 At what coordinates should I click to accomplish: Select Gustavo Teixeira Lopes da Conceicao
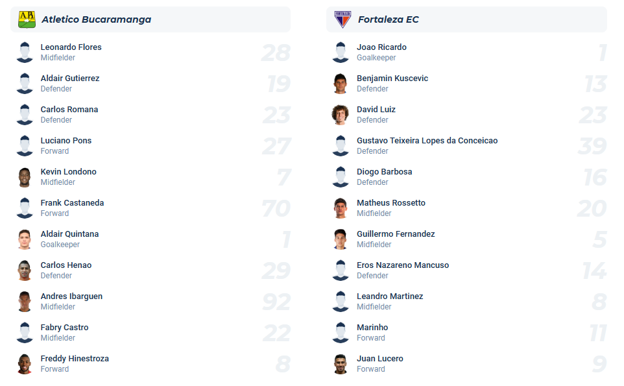(x=427, y=140)
